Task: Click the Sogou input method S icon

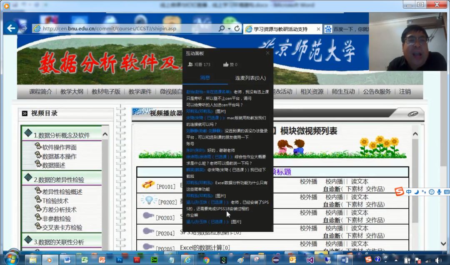Action: click(x=399, y=191)
